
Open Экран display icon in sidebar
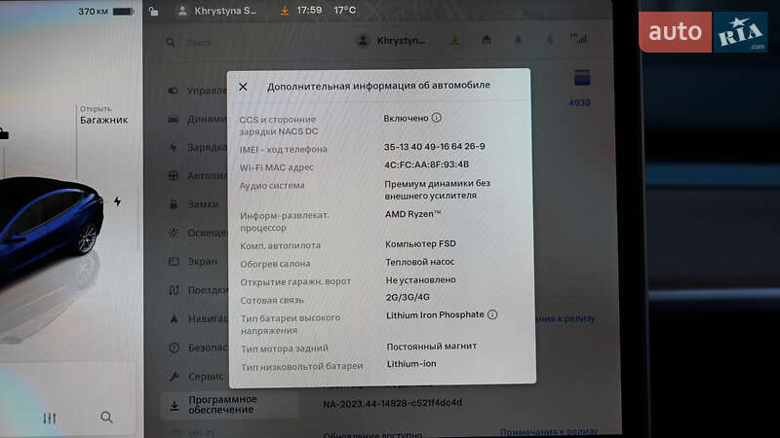[x=174, y=261]
